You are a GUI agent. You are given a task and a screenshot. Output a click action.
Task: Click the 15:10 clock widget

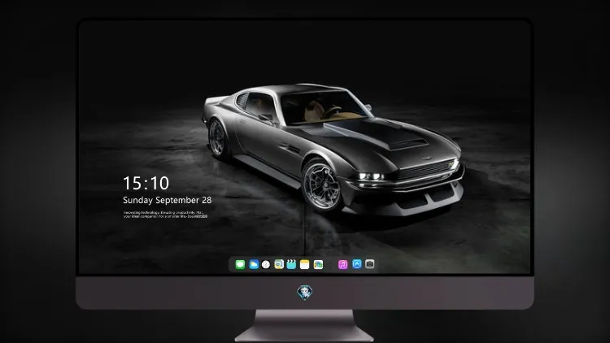[x=146, y=183]
